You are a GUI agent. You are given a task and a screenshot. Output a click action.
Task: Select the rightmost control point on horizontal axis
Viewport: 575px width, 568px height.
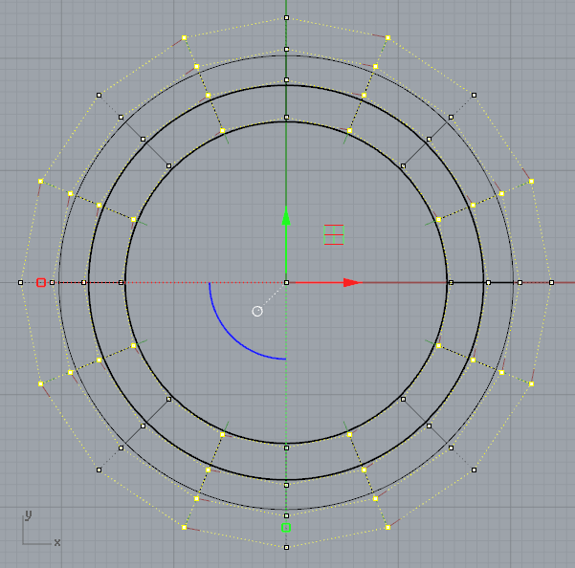[551, 282]
